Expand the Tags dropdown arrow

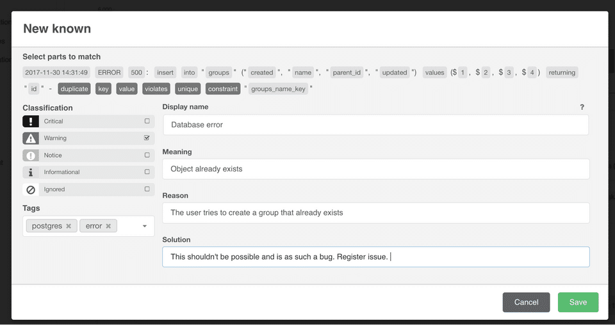click(145, 226)
